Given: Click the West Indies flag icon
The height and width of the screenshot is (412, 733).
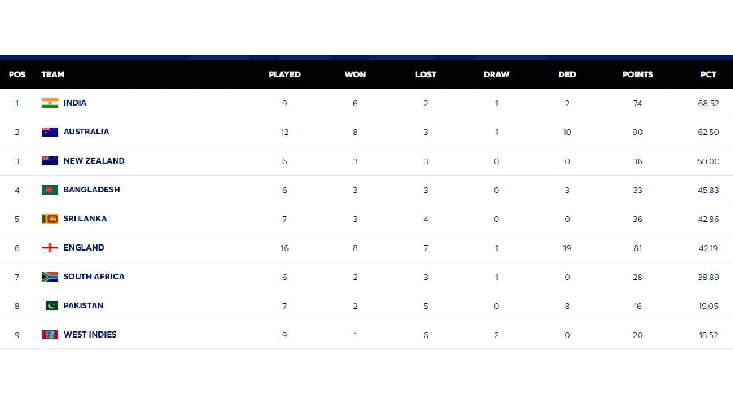Looking at the screenshot, I should tap(50, 335).
